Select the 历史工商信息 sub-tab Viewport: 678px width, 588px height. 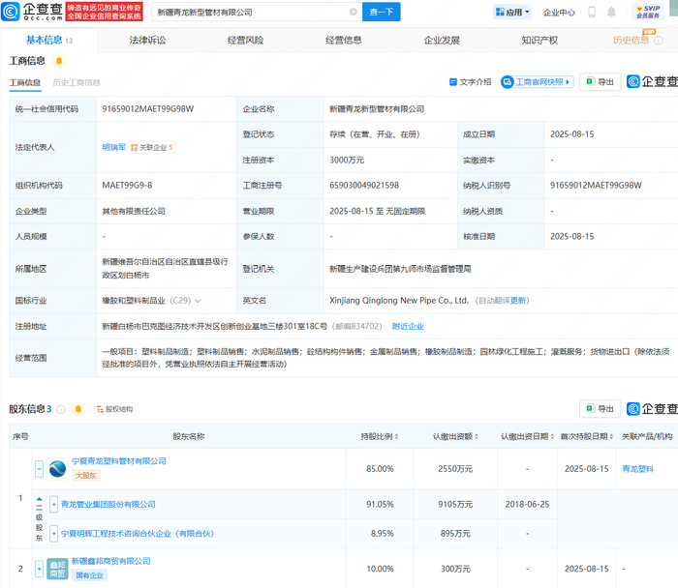(77, 82)
